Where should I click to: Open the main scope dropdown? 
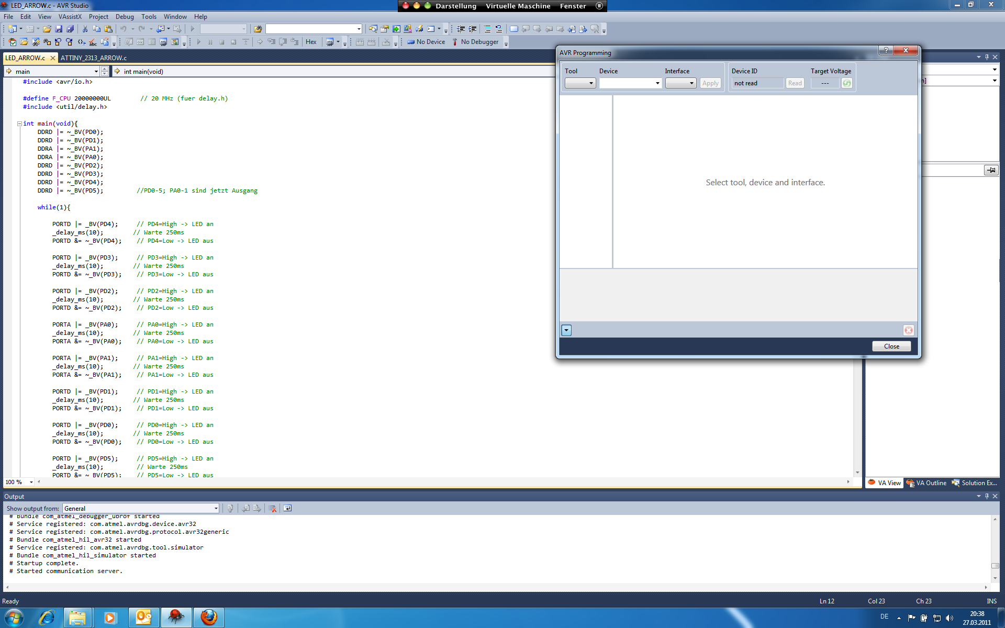[x=96, y=72]
